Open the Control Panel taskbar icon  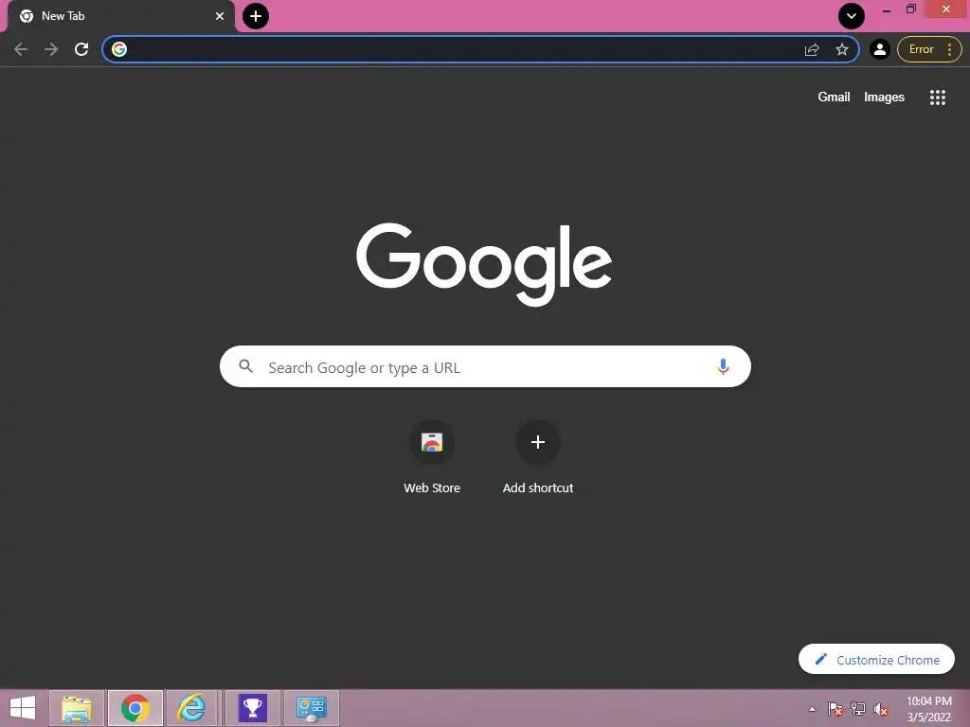click(311, 708)
